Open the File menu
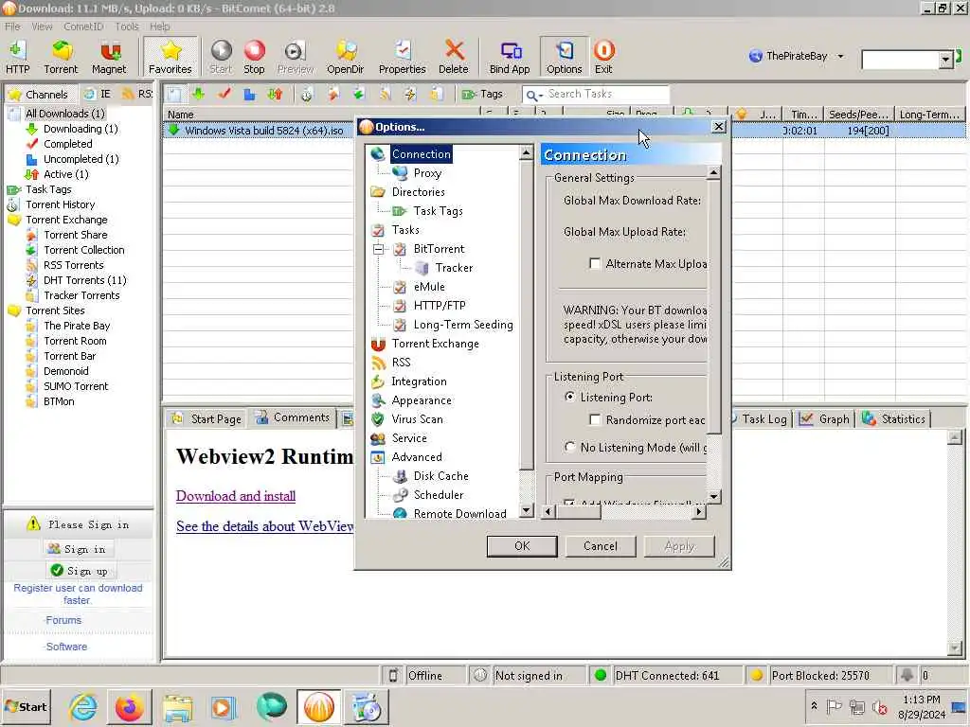970x727 pixels. tap(12, 27)
